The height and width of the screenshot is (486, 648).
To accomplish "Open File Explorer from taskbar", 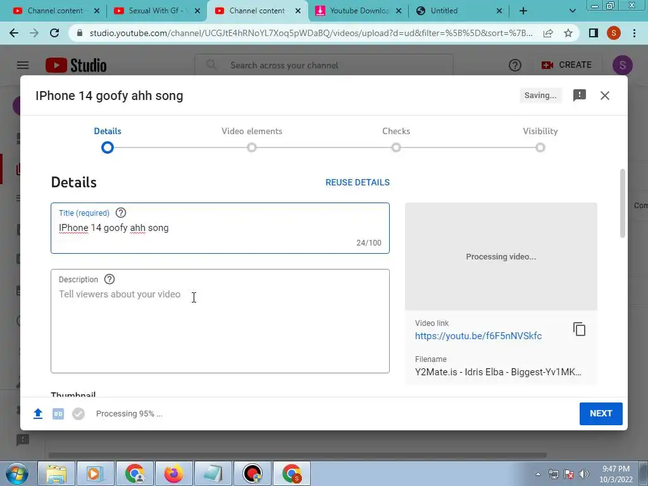I will 56,473.
